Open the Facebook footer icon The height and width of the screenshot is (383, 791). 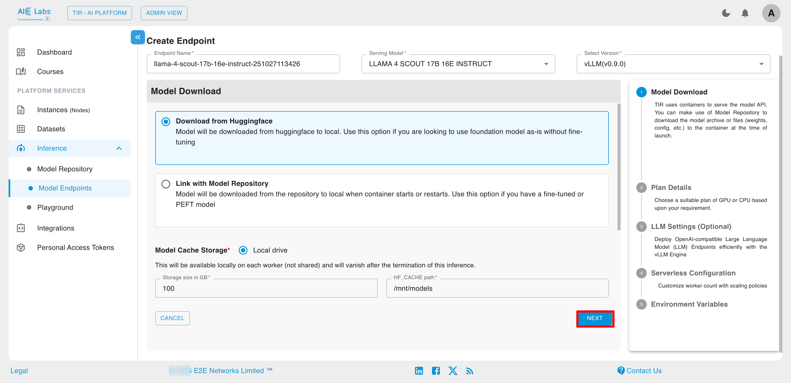click(x=436, y=371)
